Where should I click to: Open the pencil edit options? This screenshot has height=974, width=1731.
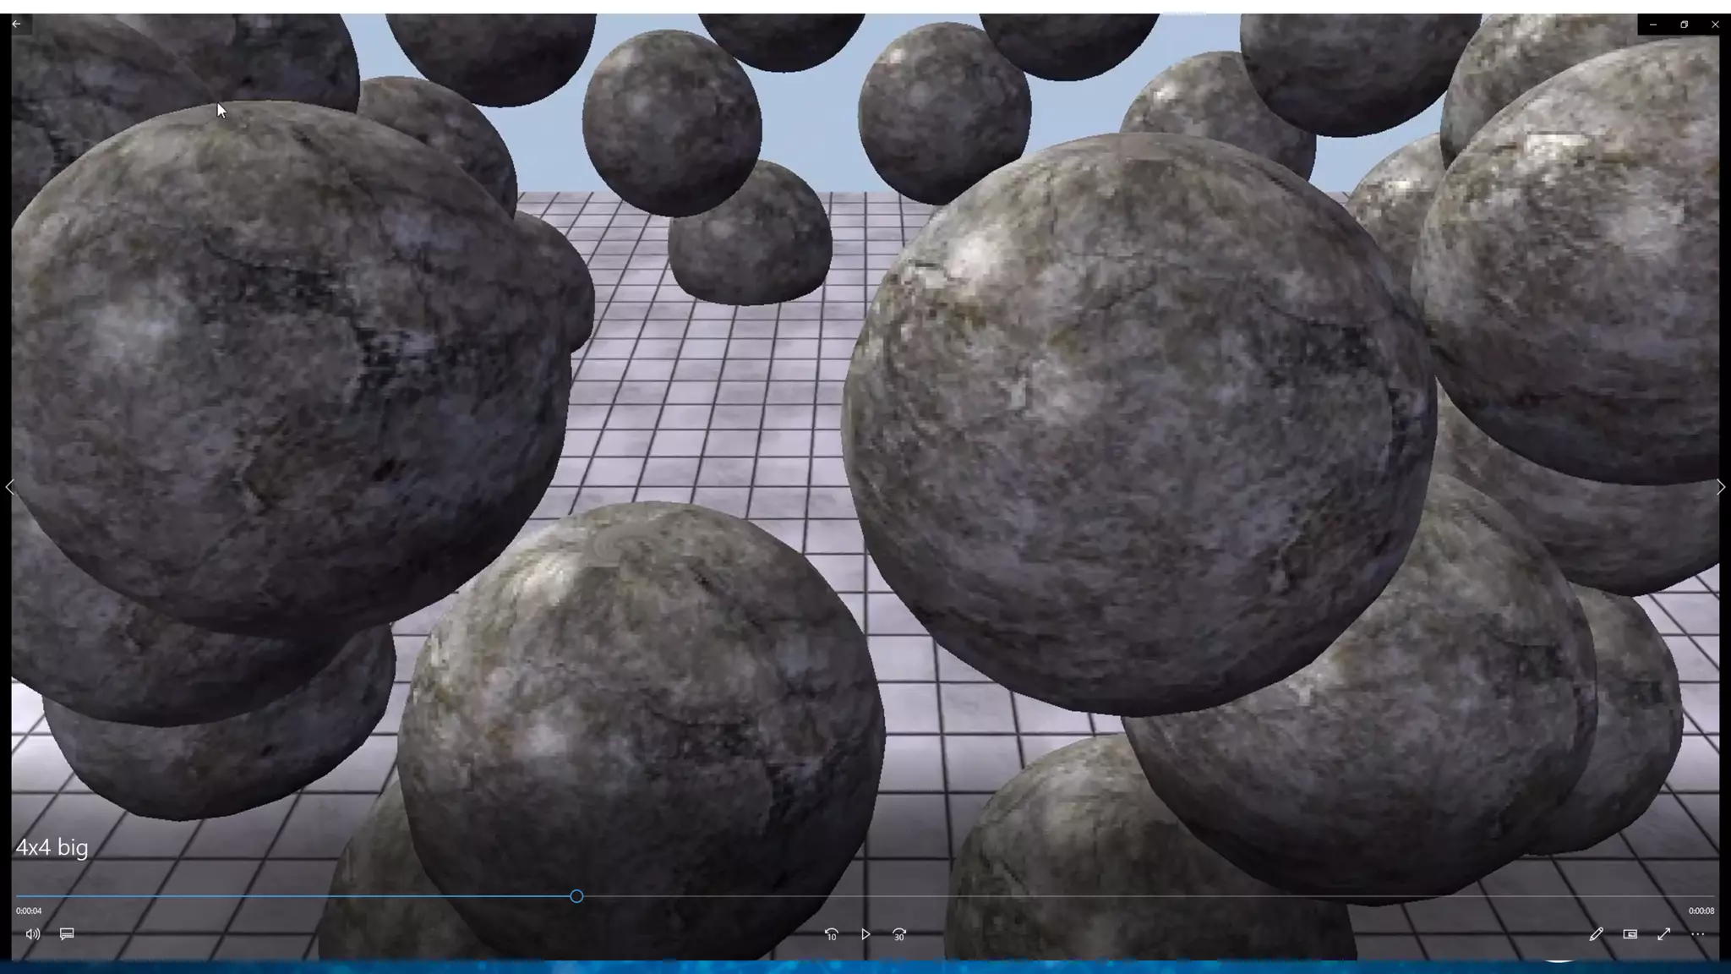click(1596, 934)
